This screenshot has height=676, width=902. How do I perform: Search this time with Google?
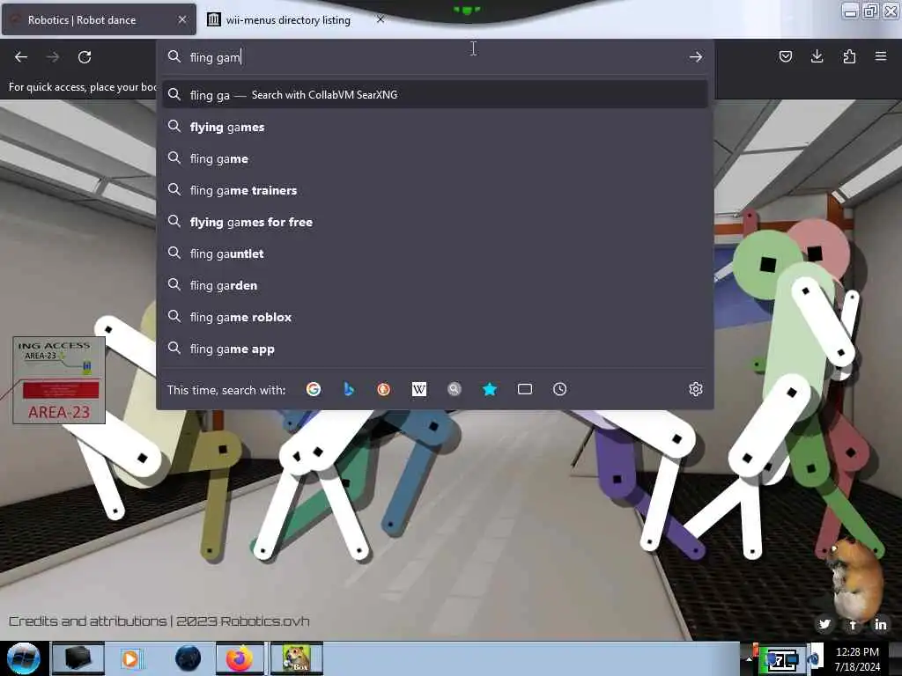[x=314, y=389]
